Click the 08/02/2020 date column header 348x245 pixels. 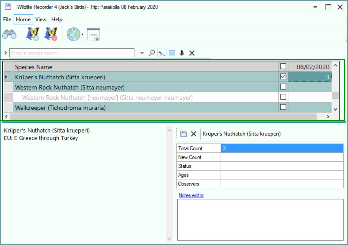click(310, 67)
